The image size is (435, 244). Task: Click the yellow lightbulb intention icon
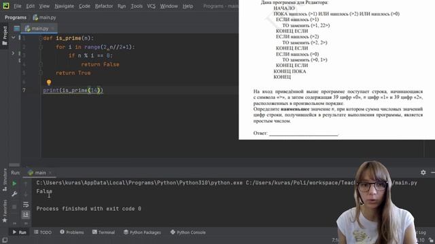point(49,82)
